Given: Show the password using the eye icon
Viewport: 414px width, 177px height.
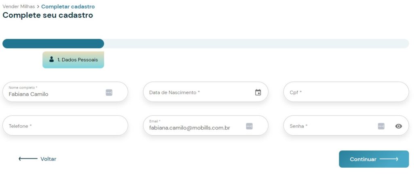Looking at the screenshot, I should coord(399,126).
